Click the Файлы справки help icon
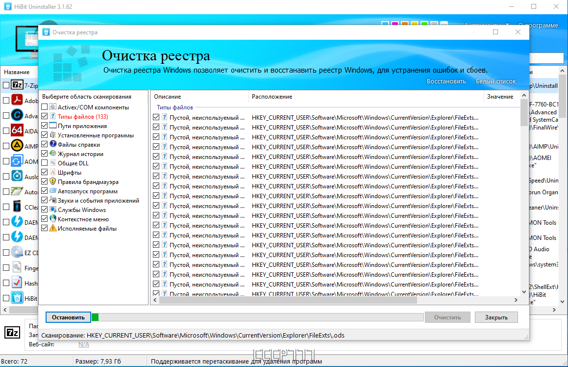Screen dimensions: 568x367 tap(53, 144)
